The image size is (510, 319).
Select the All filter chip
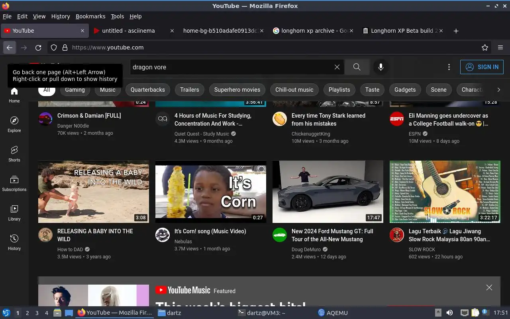(47, 90)
